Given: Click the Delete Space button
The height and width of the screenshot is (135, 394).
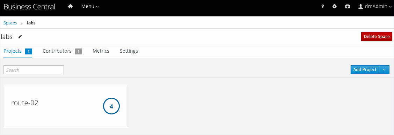Looking at the screenshot, I should pyautogui.click(x=377, y=36).
